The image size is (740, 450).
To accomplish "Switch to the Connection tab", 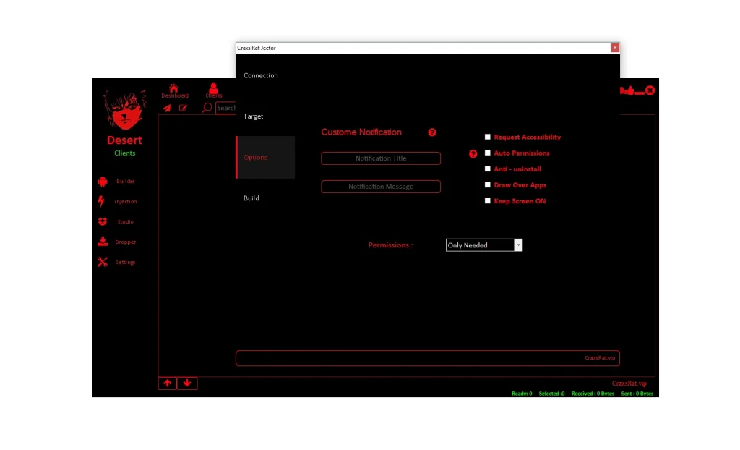I will tap(261, 75).
